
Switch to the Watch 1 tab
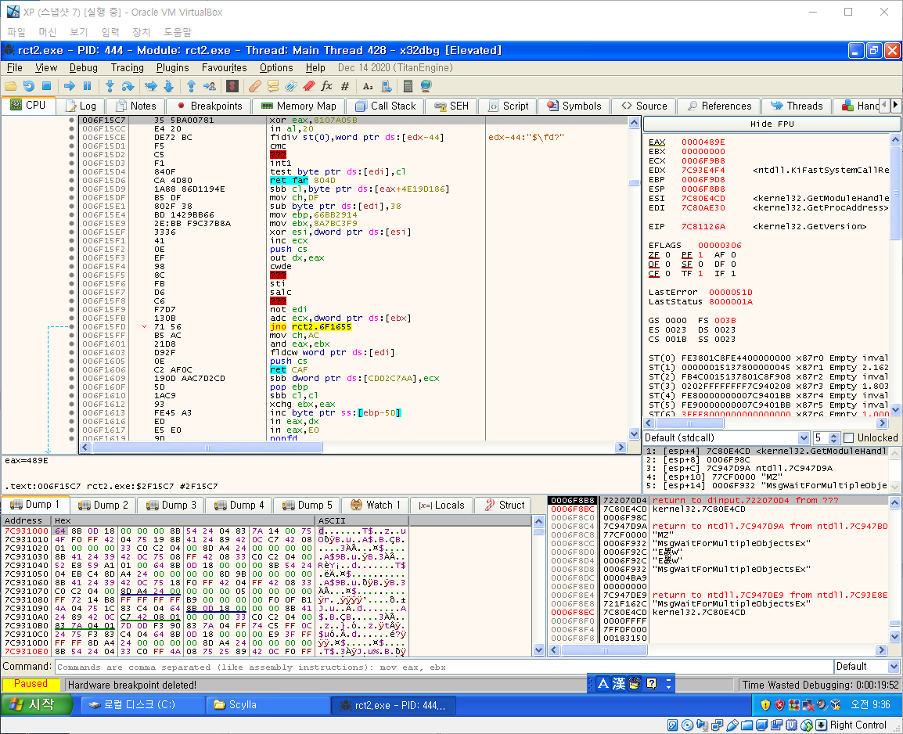click(x=375, y=505)
